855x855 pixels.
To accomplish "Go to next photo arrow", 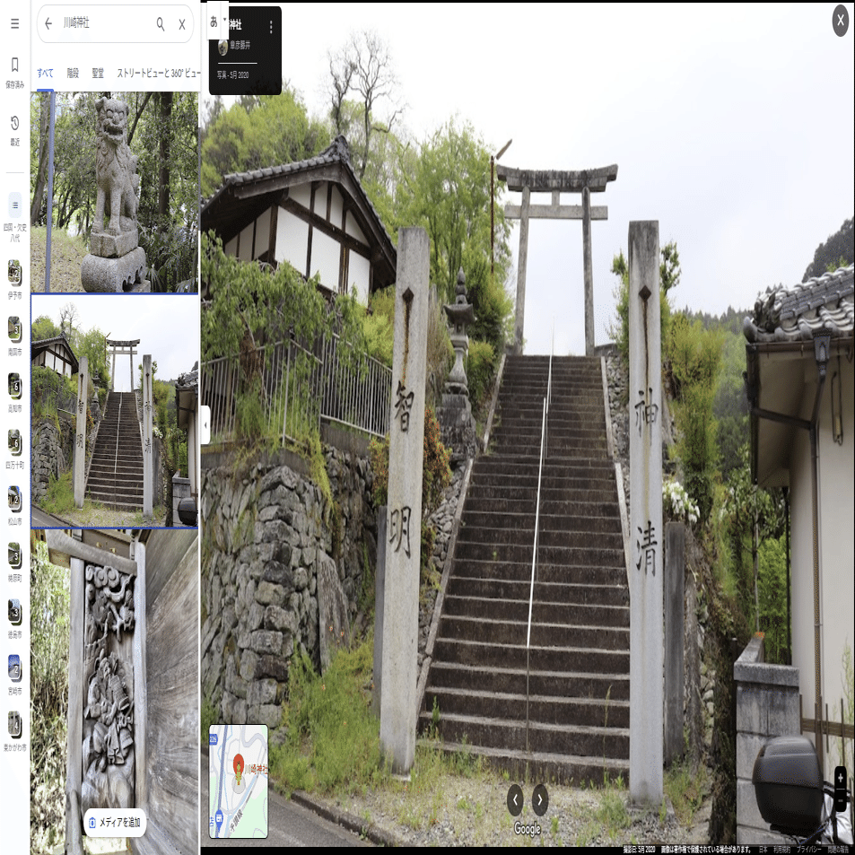I will coord(540,799).
